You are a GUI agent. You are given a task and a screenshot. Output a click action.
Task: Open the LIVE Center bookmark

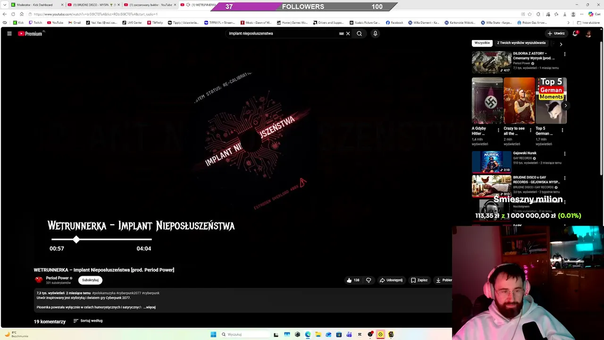click(x=132, y=23)
